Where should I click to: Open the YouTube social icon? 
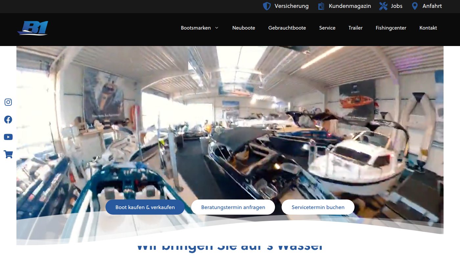tap(8, 137)
